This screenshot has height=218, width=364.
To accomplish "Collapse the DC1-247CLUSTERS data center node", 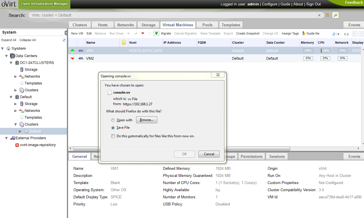I will point(11,63).
